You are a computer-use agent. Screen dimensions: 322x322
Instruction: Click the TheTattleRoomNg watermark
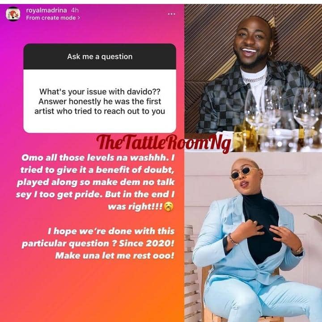tap(163, 143)
